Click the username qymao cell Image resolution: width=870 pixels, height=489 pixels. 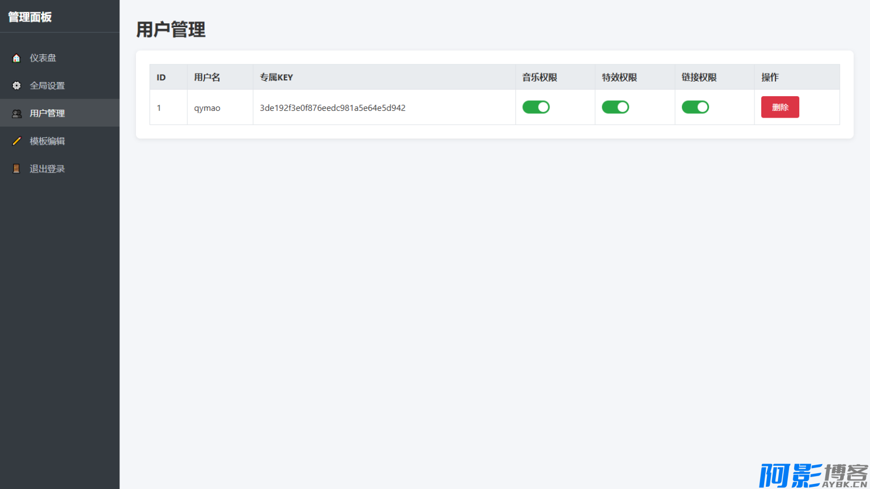[x=207, y=108]
